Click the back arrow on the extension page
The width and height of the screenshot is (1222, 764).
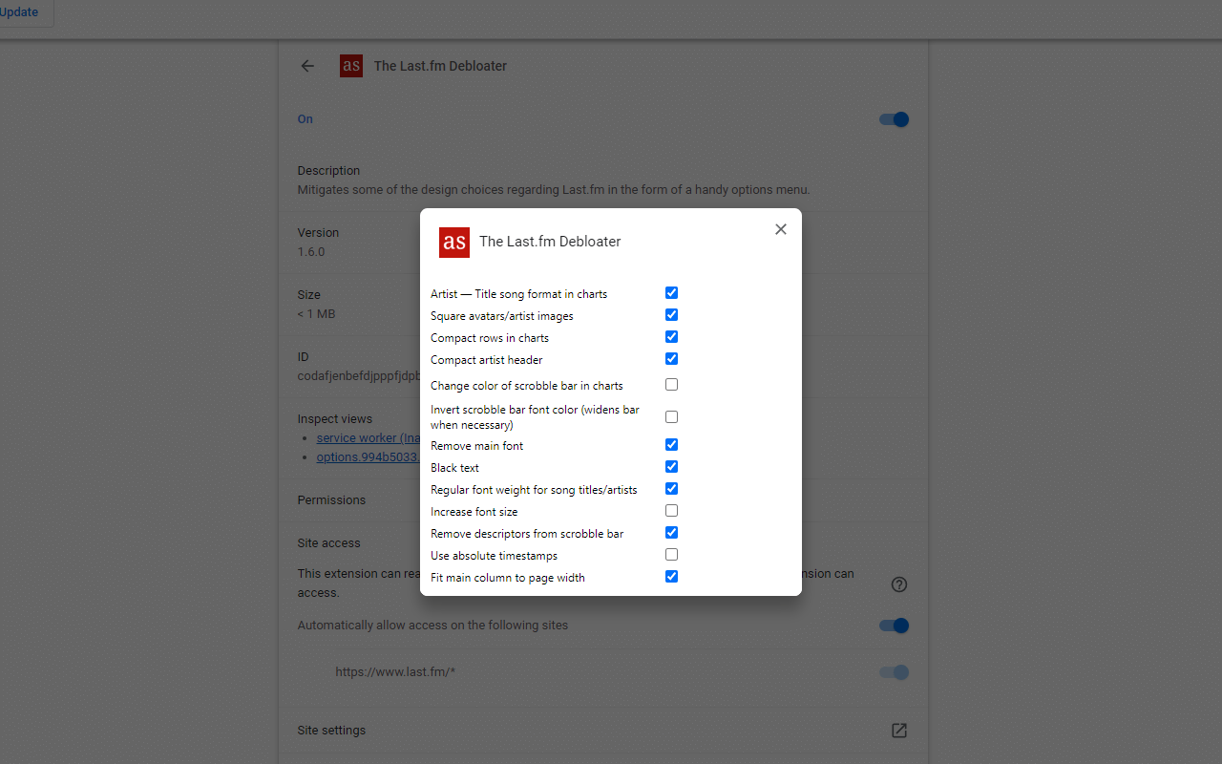point(307,66)
